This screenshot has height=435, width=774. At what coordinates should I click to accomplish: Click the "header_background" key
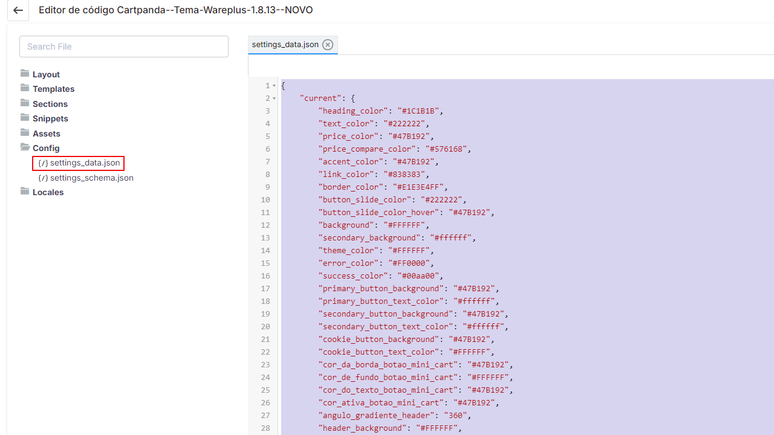(361, 428)
